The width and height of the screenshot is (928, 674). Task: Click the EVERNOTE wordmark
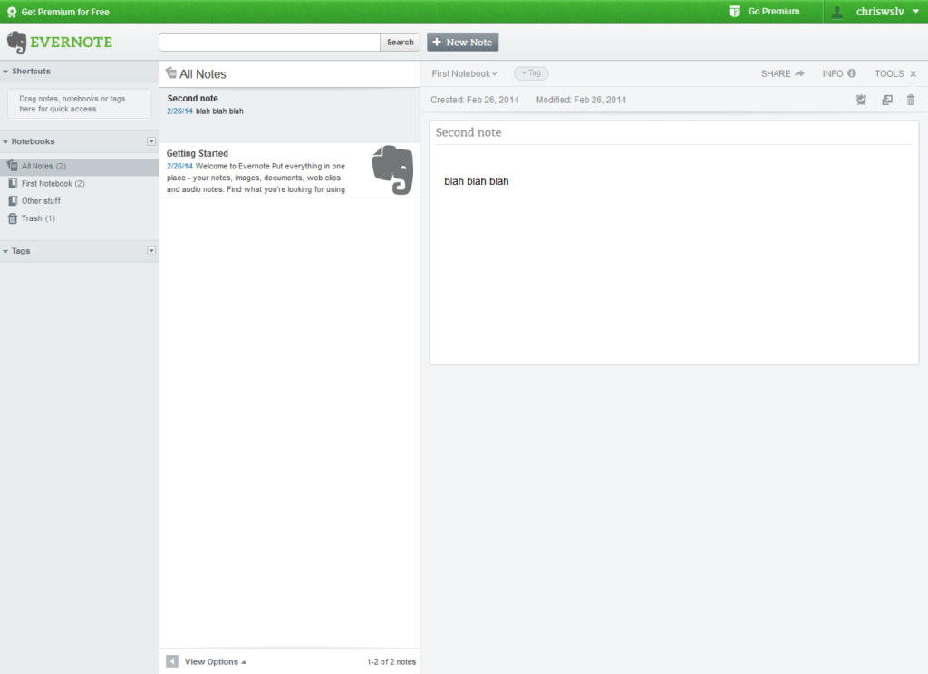pyautogui.click(x=71, y=42)
